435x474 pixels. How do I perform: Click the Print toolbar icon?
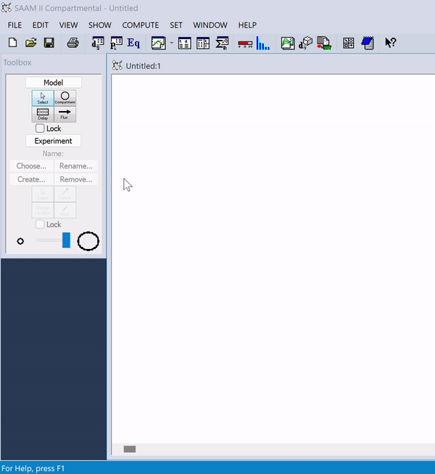[x=72, y=44]
